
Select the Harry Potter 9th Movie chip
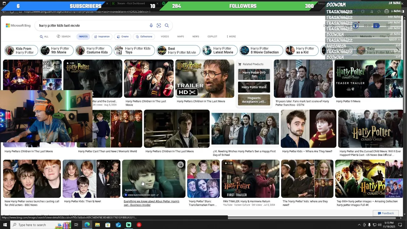click(x=57, y=50)
